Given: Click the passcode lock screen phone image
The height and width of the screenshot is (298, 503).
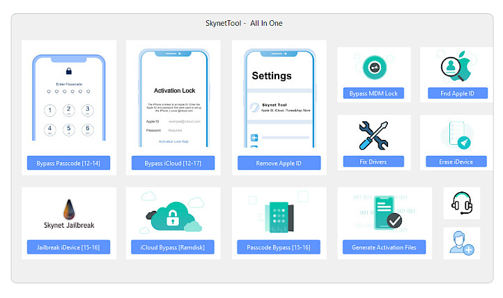Looking at the screenshot, I should (x=69, y=97).
